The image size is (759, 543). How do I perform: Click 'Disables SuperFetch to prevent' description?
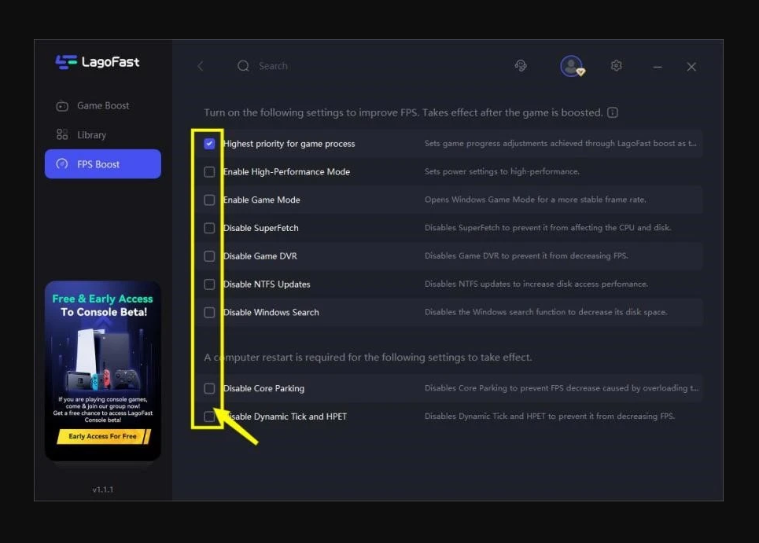tap(548, 228)
